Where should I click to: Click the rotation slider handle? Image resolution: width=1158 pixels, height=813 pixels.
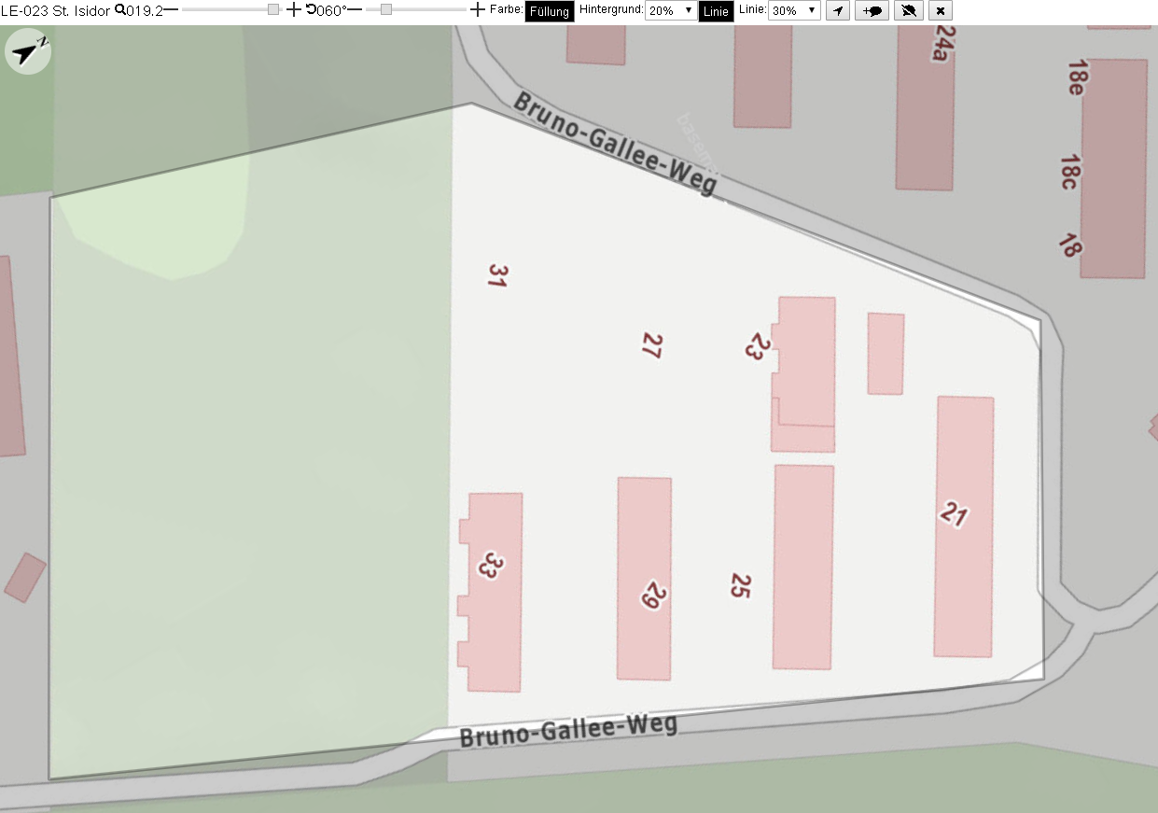tap(385, 9)
